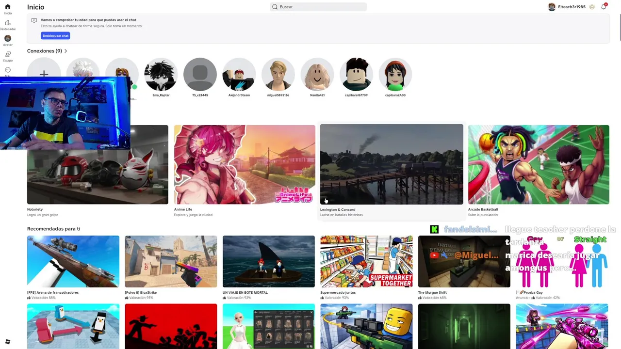This screenshot has height=349, width=621.
Task: Click the Desbloquear chat button
Action: (55, 36)
